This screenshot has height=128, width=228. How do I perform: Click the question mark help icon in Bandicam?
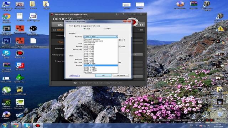pos(123,14)
